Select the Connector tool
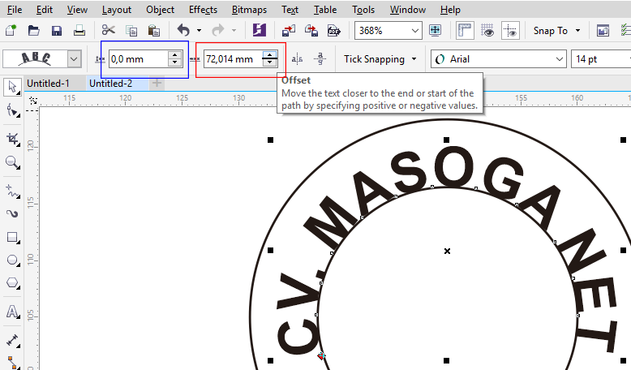631x370 pixels. click(12, 363)
